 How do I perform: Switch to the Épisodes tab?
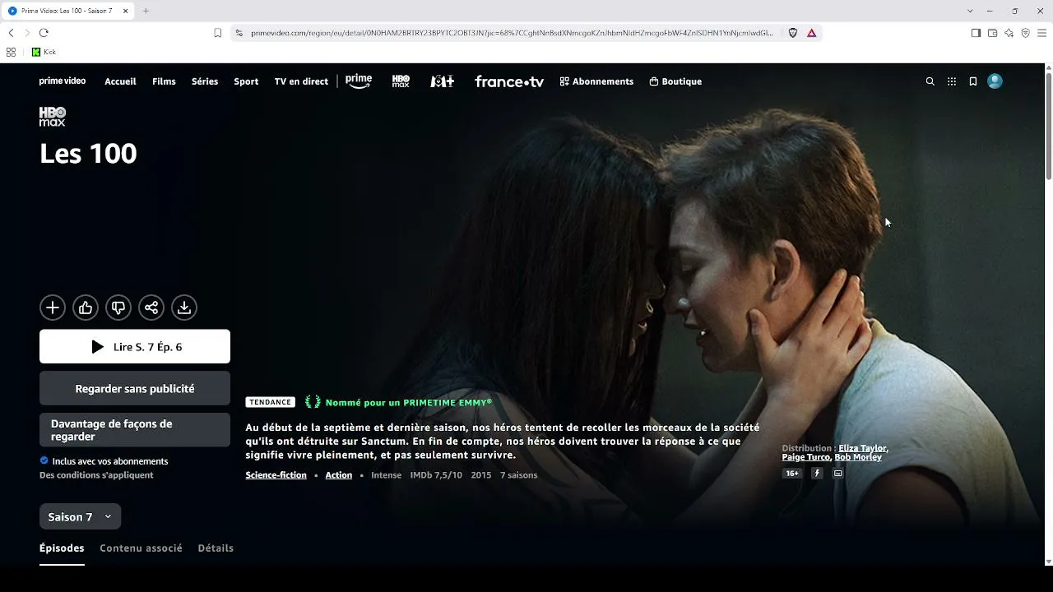point(62,548)
